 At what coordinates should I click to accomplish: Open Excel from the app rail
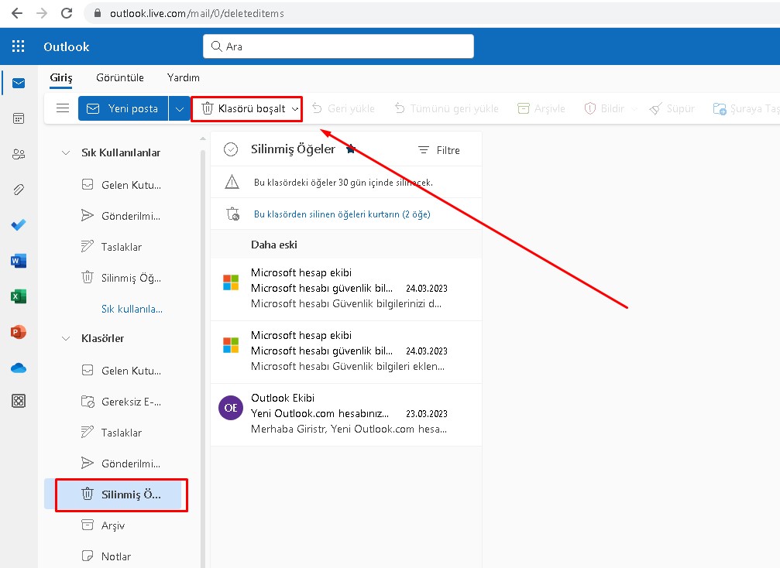point(18,296)
